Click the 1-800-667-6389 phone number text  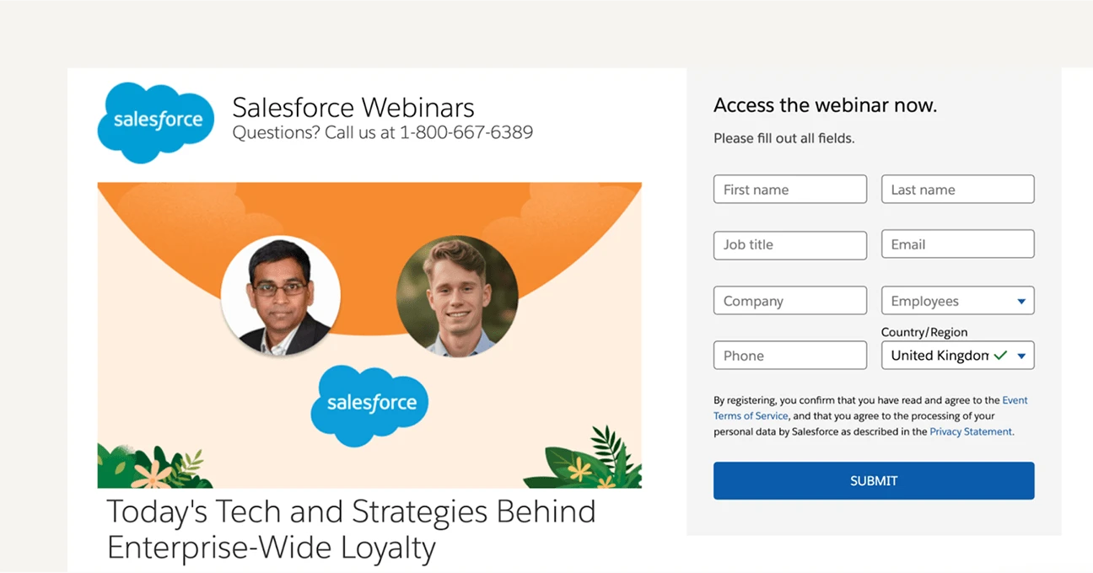[x=466, y=132]
